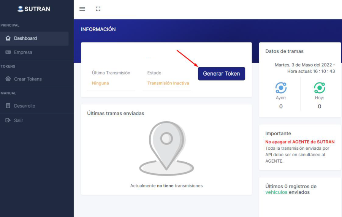Toggle fullscreen with the expand icon
This screenshot has height=217, width=342.
coord(98,9)
